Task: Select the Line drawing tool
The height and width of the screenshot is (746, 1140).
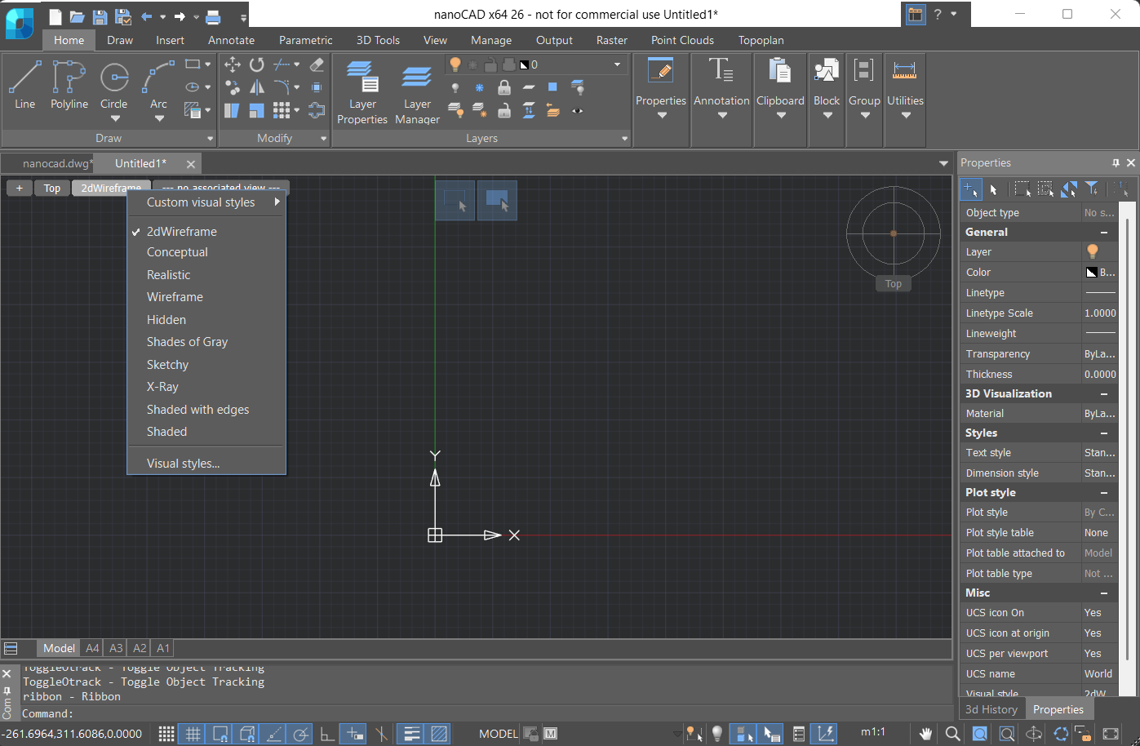Action: 24,85
